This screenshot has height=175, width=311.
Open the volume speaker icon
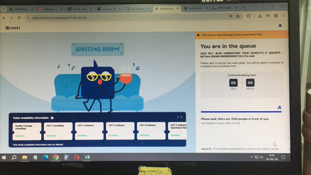[x=262, y=157]
